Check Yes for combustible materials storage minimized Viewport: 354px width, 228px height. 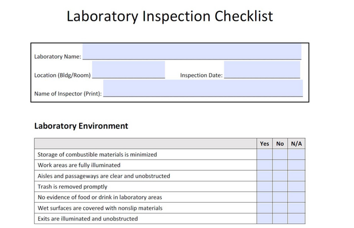pos(264,154)
